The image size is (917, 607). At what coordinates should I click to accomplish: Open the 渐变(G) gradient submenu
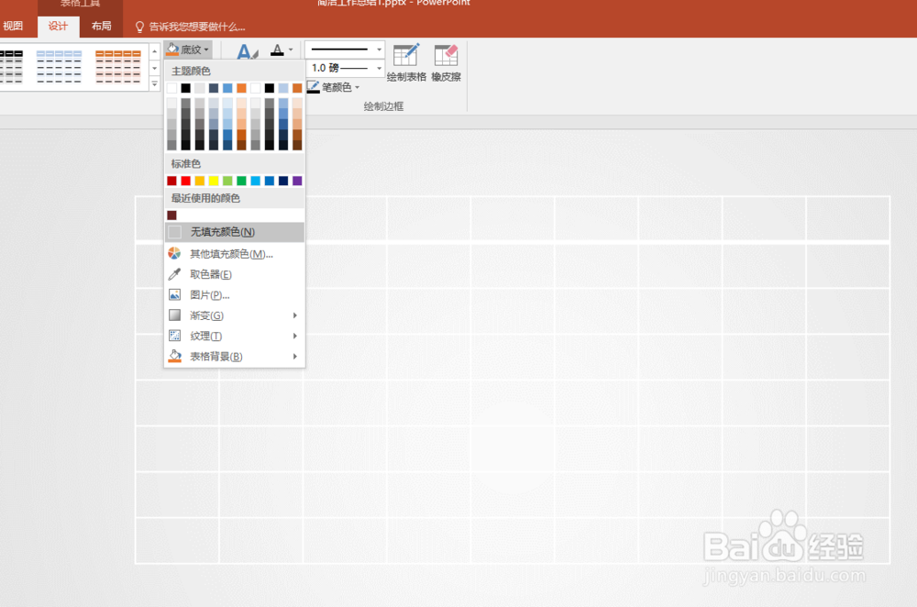235,315
